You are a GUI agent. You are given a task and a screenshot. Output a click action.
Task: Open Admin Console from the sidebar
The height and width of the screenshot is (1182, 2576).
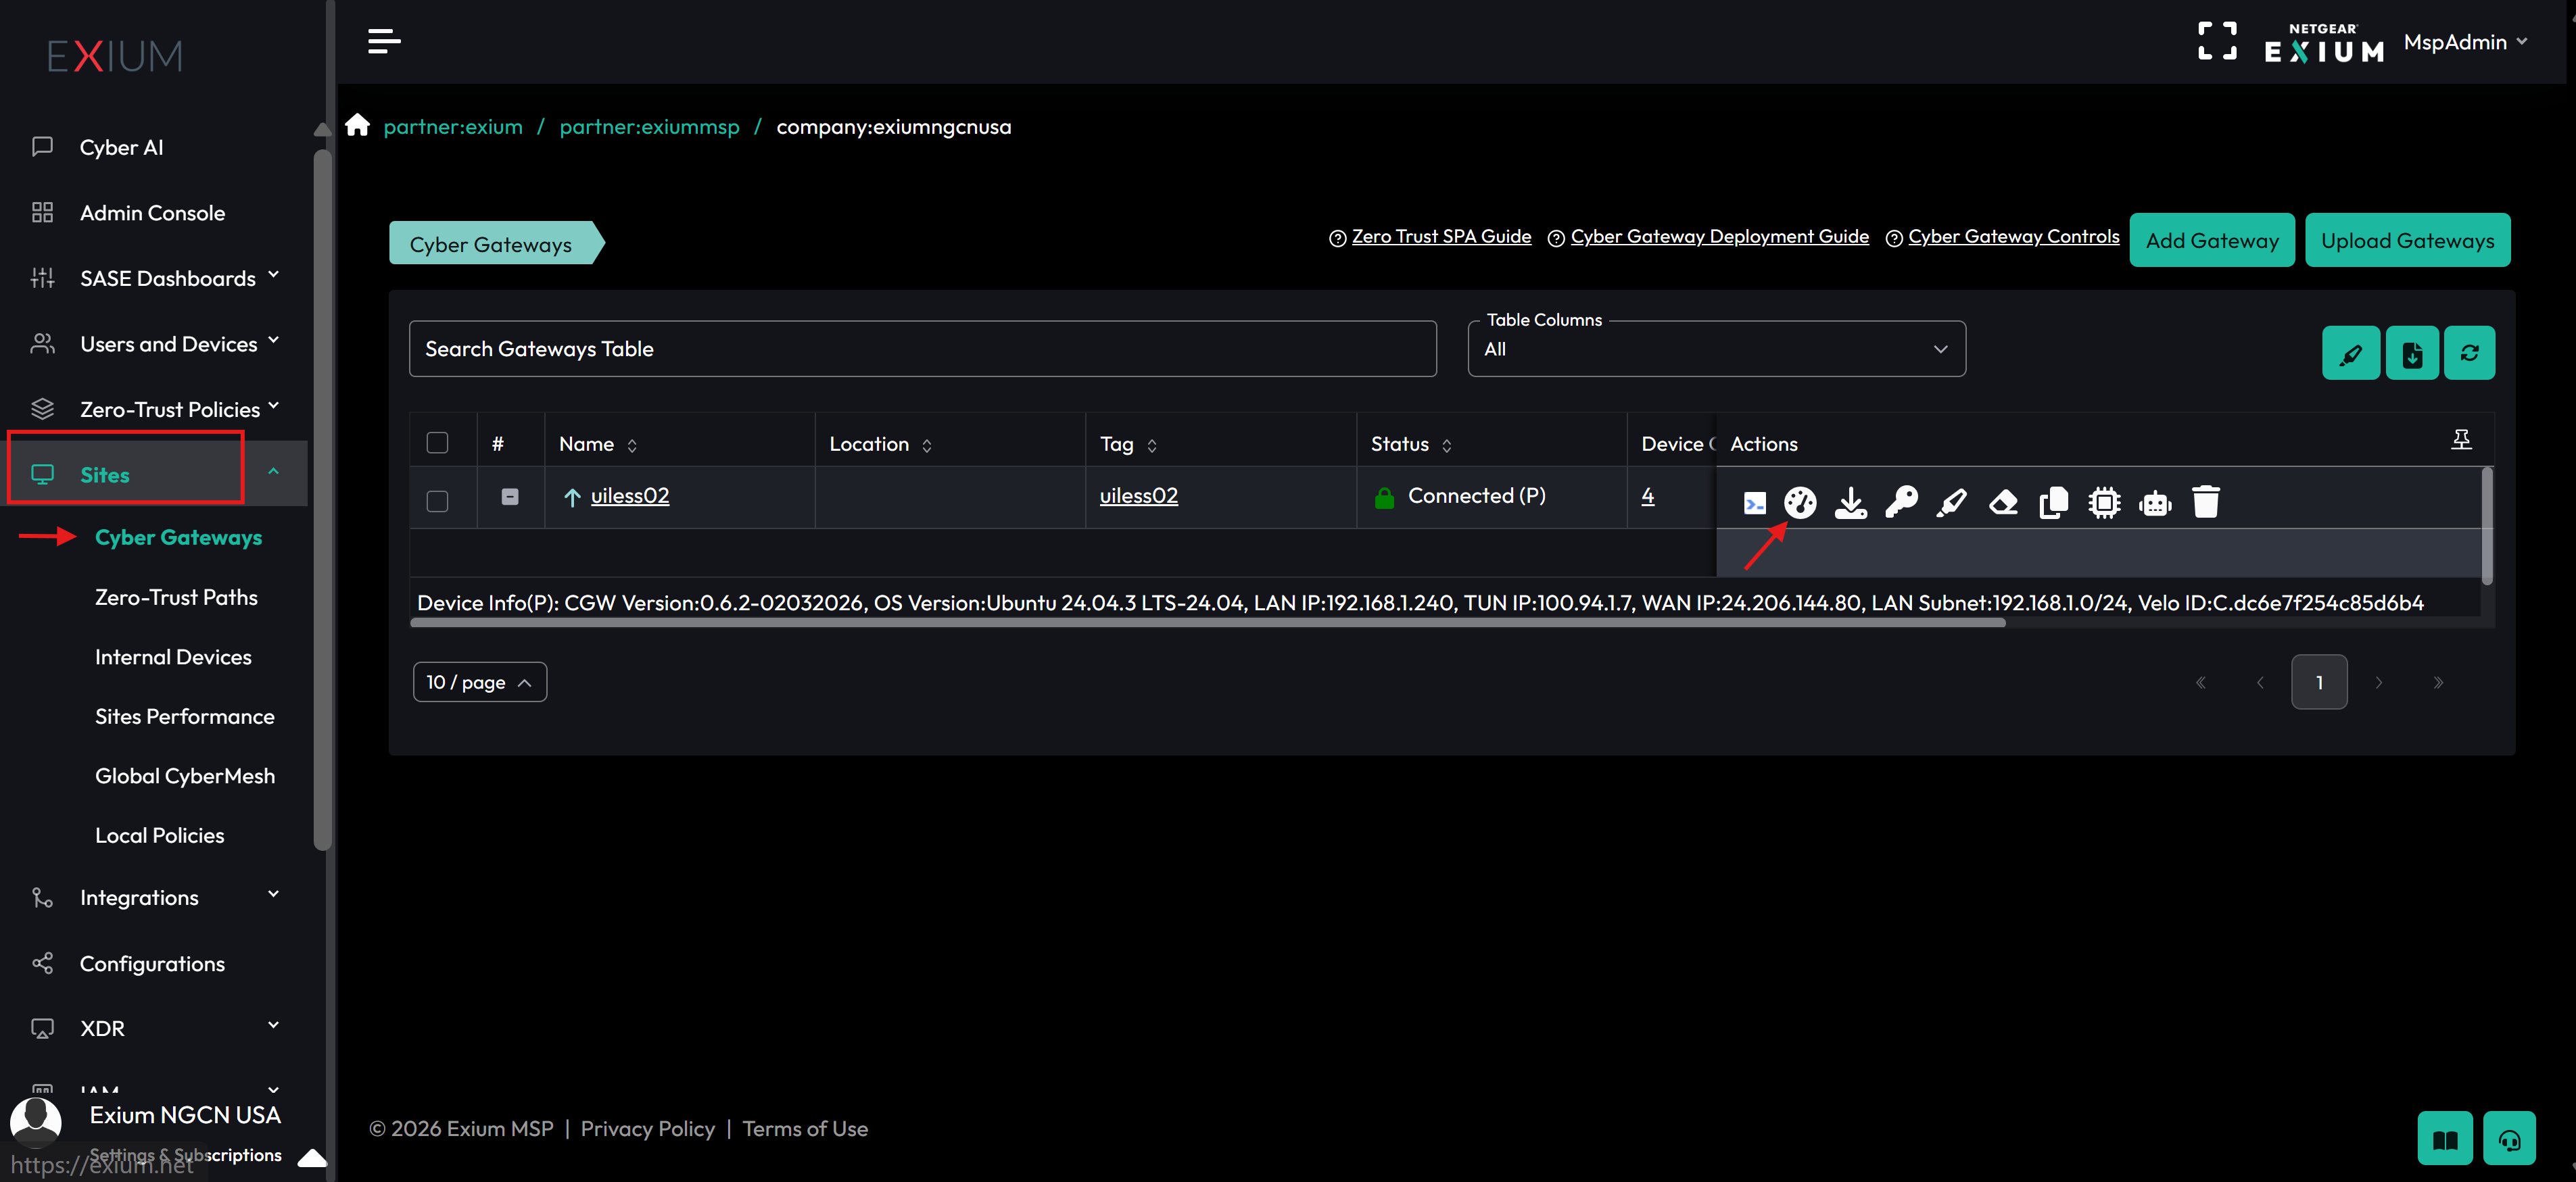[152, 213]
